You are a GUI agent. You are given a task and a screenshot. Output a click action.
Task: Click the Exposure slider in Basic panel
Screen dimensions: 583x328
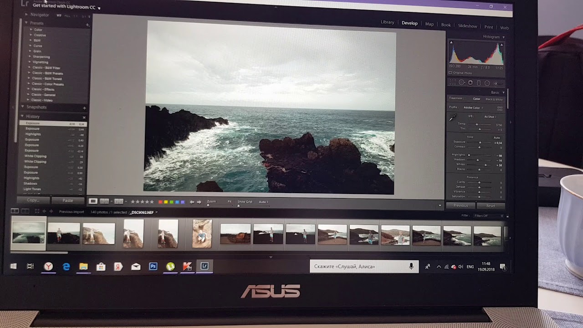(480, 142)
